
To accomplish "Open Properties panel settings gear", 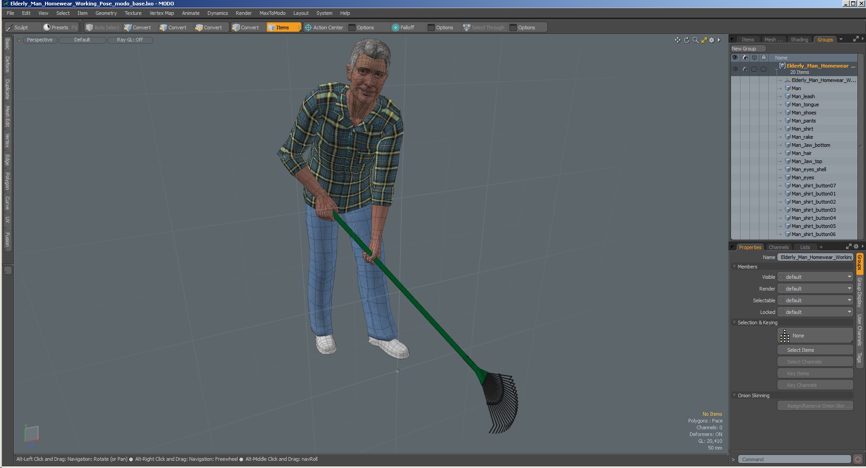I will click(856, 247).
